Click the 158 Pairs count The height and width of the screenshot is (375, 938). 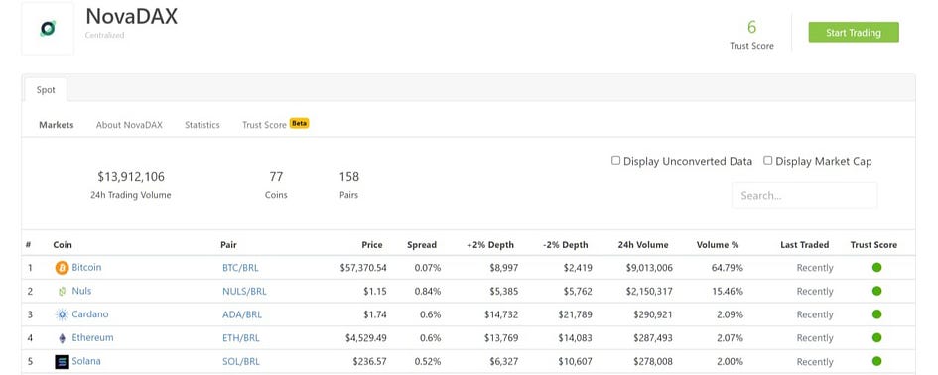(x=349, y=177)
